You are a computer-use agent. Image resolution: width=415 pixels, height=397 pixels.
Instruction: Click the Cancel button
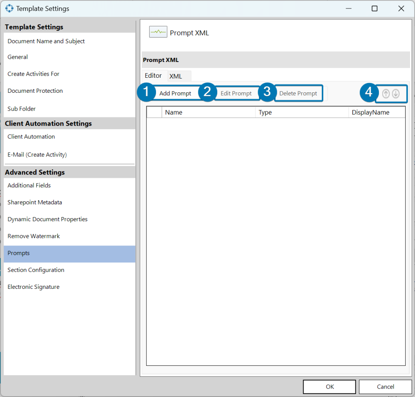385,387
